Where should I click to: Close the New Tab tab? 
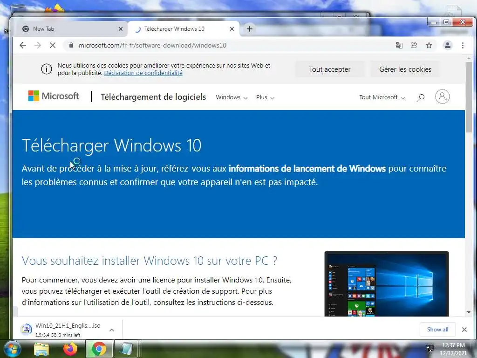click(121, 29)
